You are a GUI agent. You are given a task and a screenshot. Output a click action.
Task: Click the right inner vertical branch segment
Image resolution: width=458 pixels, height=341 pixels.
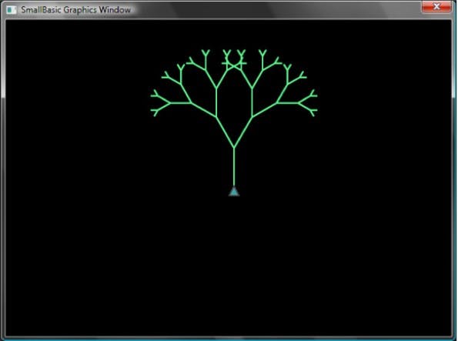click(x=252, y=102)
